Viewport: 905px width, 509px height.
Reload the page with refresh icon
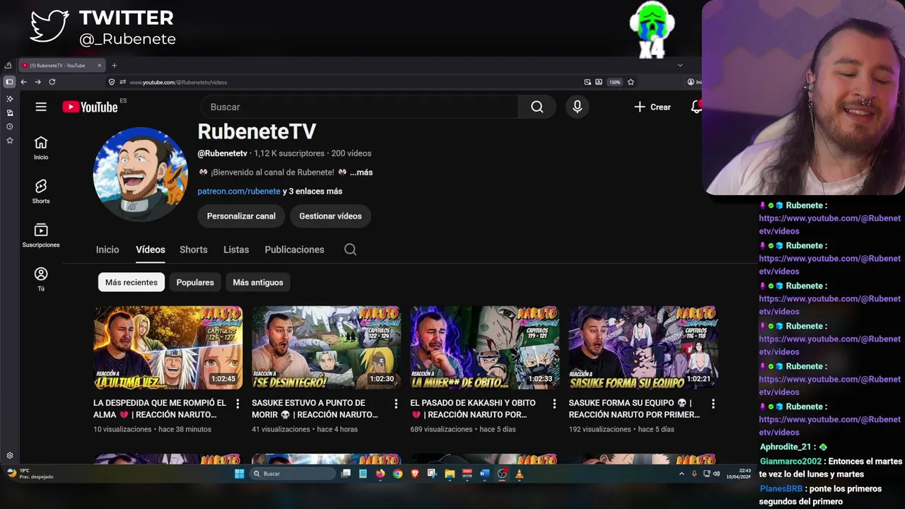point(52,82)
